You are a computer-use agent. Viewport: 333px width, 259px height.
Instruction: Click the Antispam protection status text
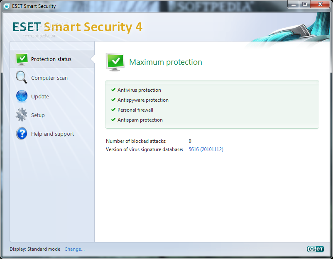pyautogui.click(x=140, y=120)
